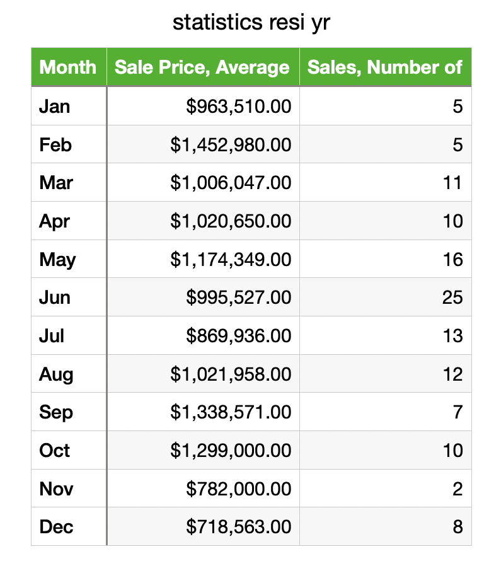Select the Month column header
The width and height of the screenshot is (489, 566).
coord(68,67)
